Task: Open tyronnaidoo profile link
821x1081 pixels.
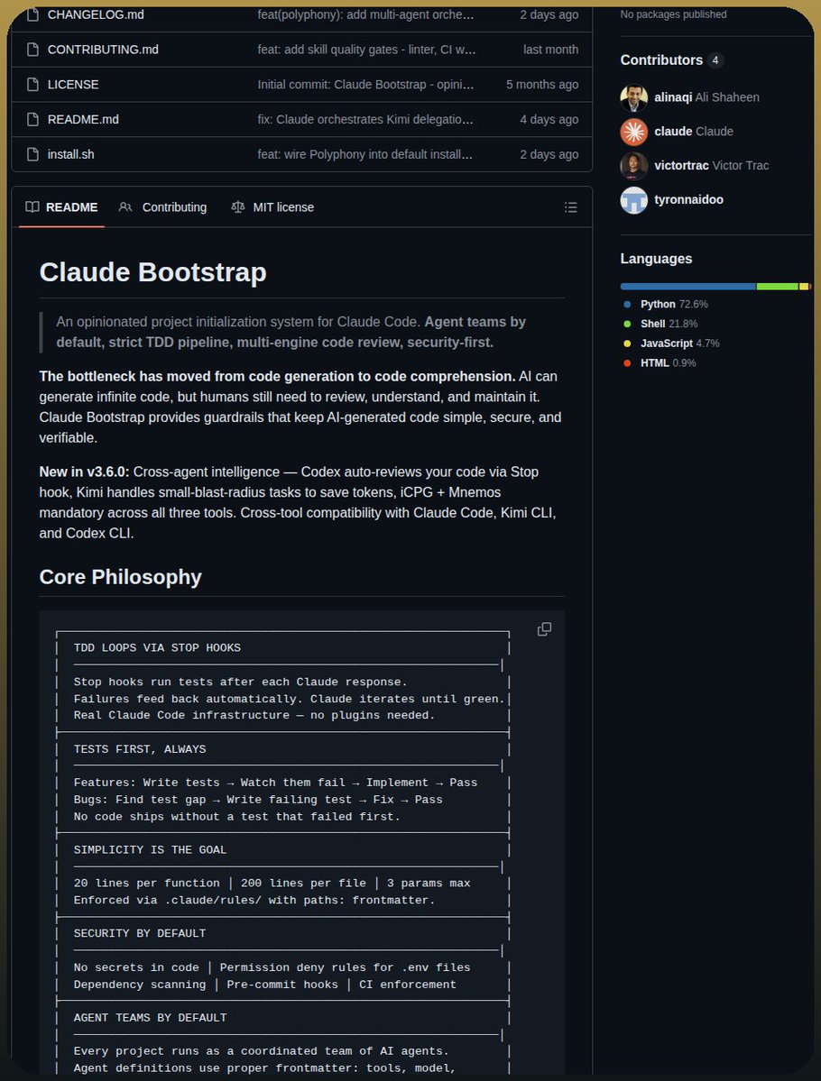Action: point(688,199)
